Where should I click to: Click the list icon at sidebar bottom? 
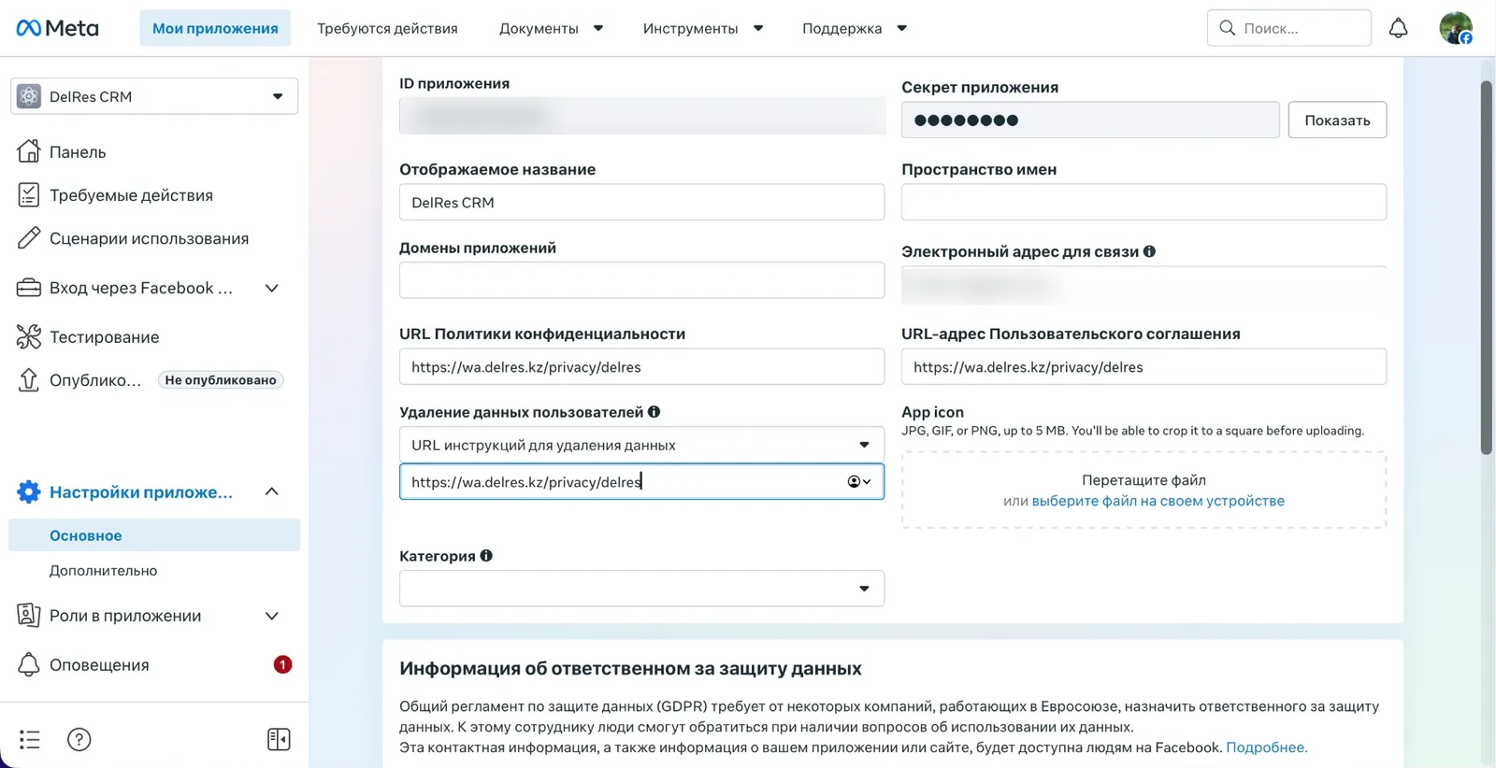click(x=30, y=739)
